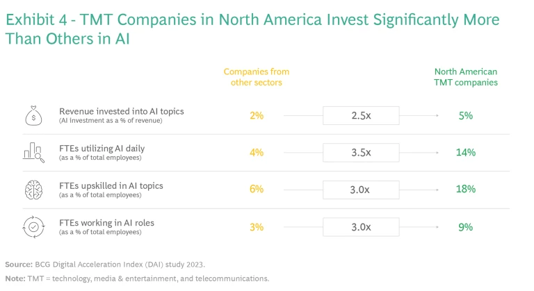The height and width of the screenshot is (291, 534).
Task: Click the "FTEs working in AI roles" label
Action: (x=107, y=222)
